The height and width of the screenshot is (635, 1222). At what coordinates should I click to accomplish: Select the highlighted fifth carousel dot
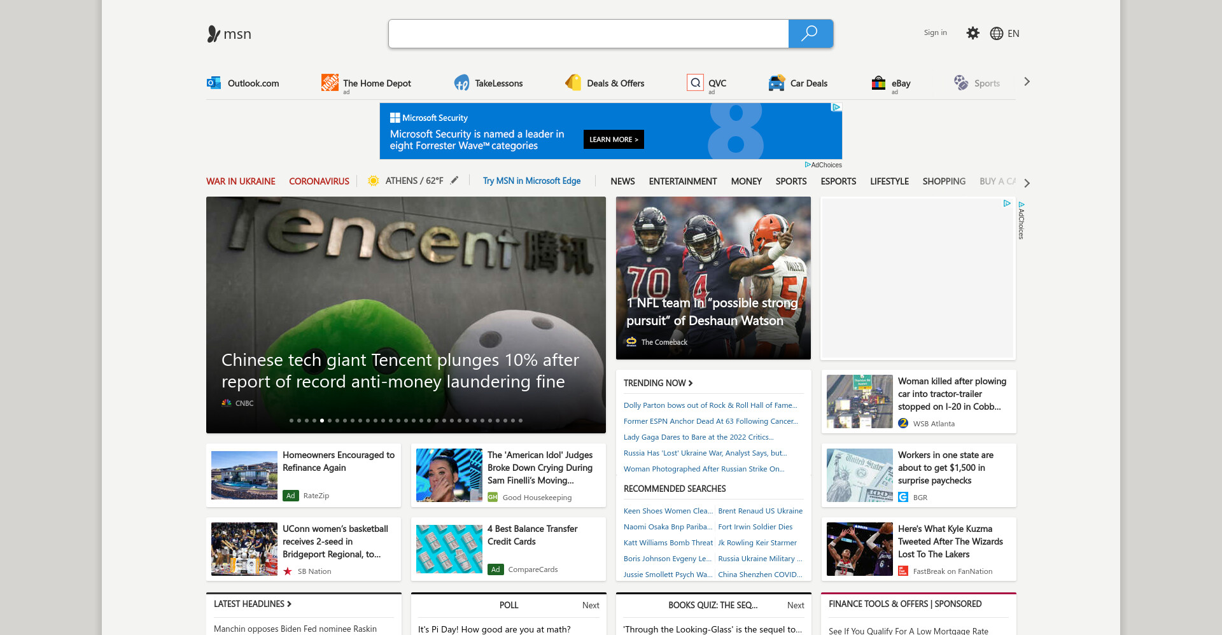click(x=322, y=421)
